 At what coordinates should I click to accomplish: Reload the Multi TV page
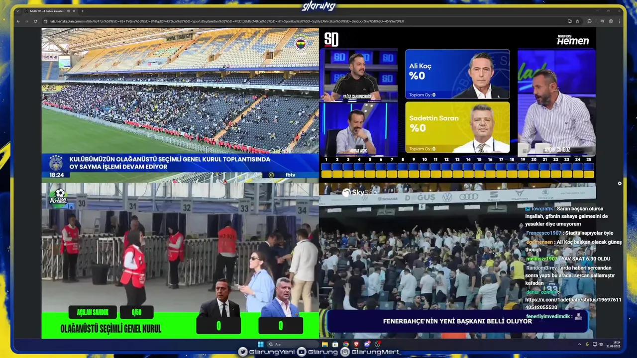[x=35, y=21]
